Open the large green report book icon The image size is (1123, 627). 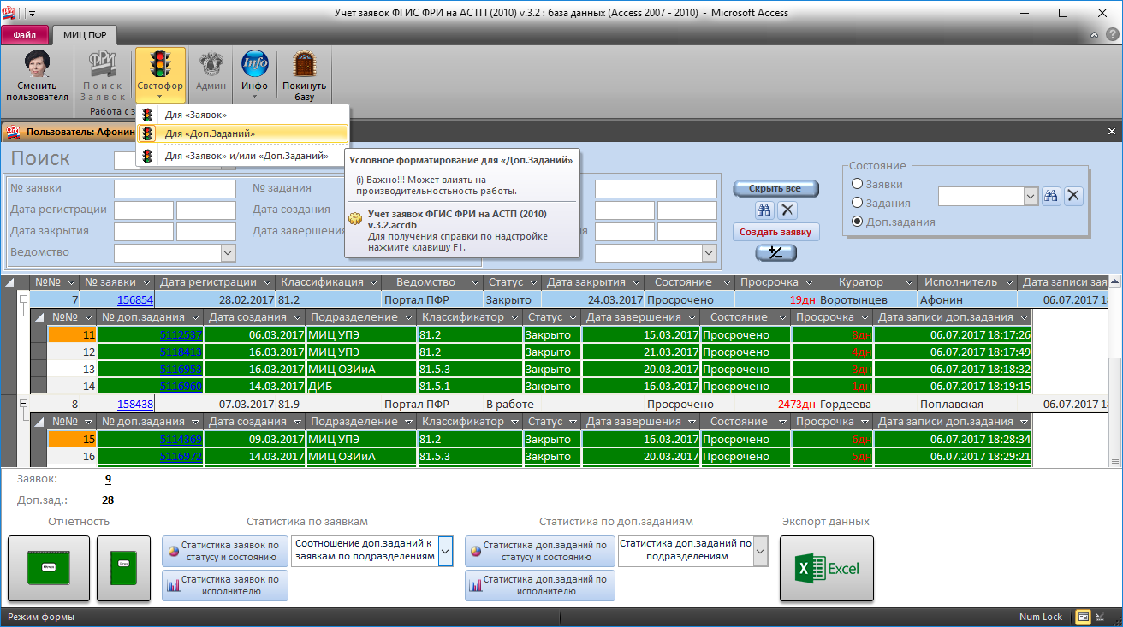pyautogui.click(x=49, y=568)
